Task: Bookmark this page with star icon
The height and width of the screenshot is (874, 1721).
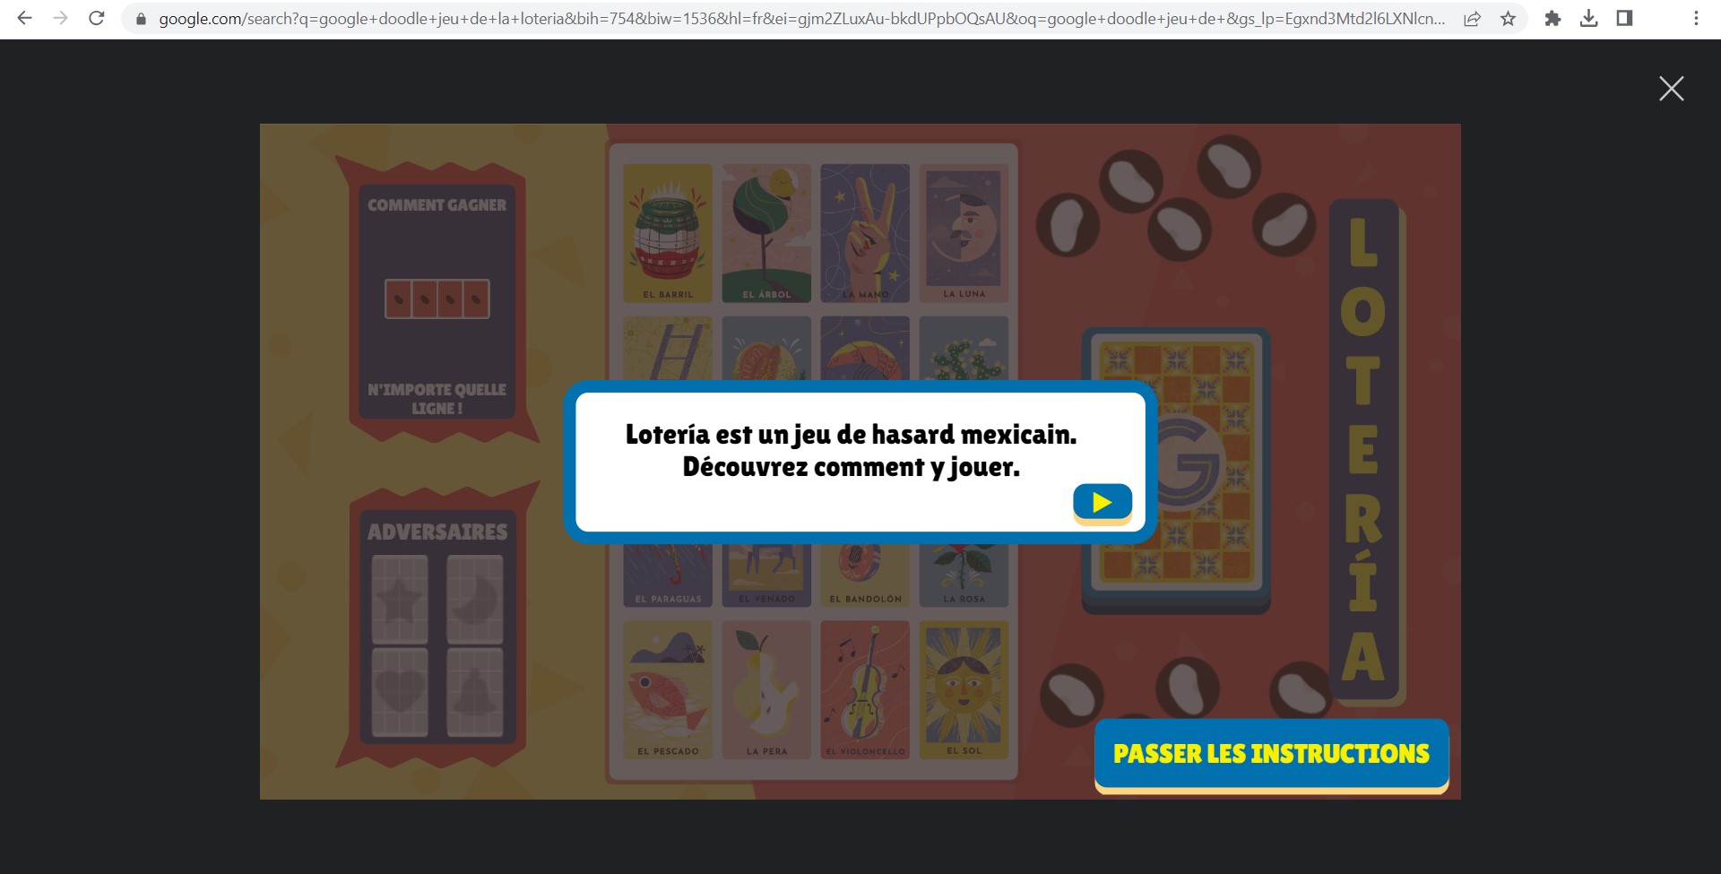Action: 1509,19
